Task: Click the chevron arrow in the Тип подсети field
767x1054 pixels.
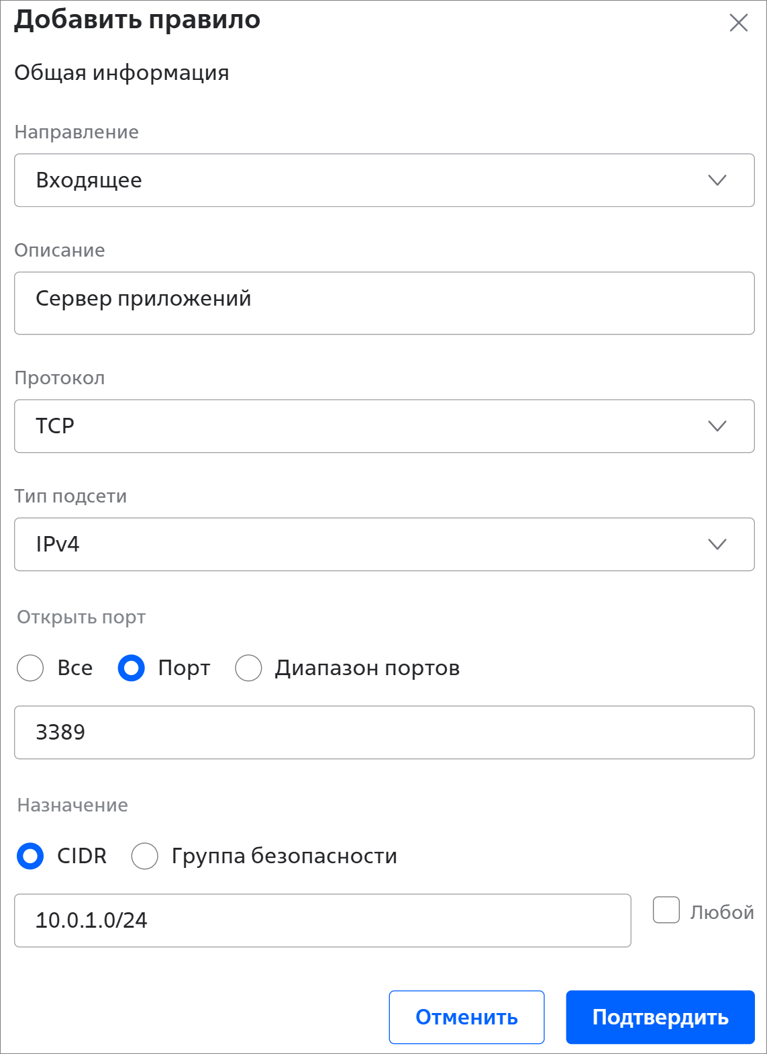Action: pyautogui.click(x=717, y=544)
